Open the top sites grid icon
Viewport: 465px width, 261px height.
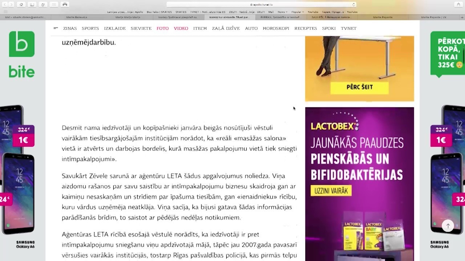[54, 4]
